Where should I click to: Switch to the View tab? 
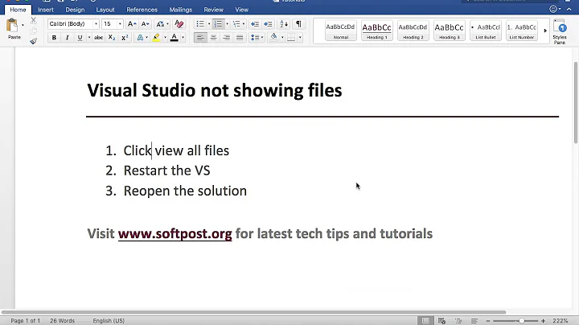click(242, 10)
